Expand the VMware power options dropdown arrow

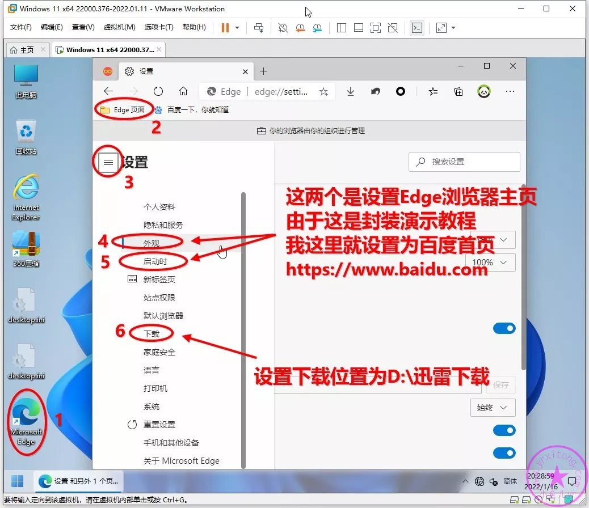tap(237, 28)
